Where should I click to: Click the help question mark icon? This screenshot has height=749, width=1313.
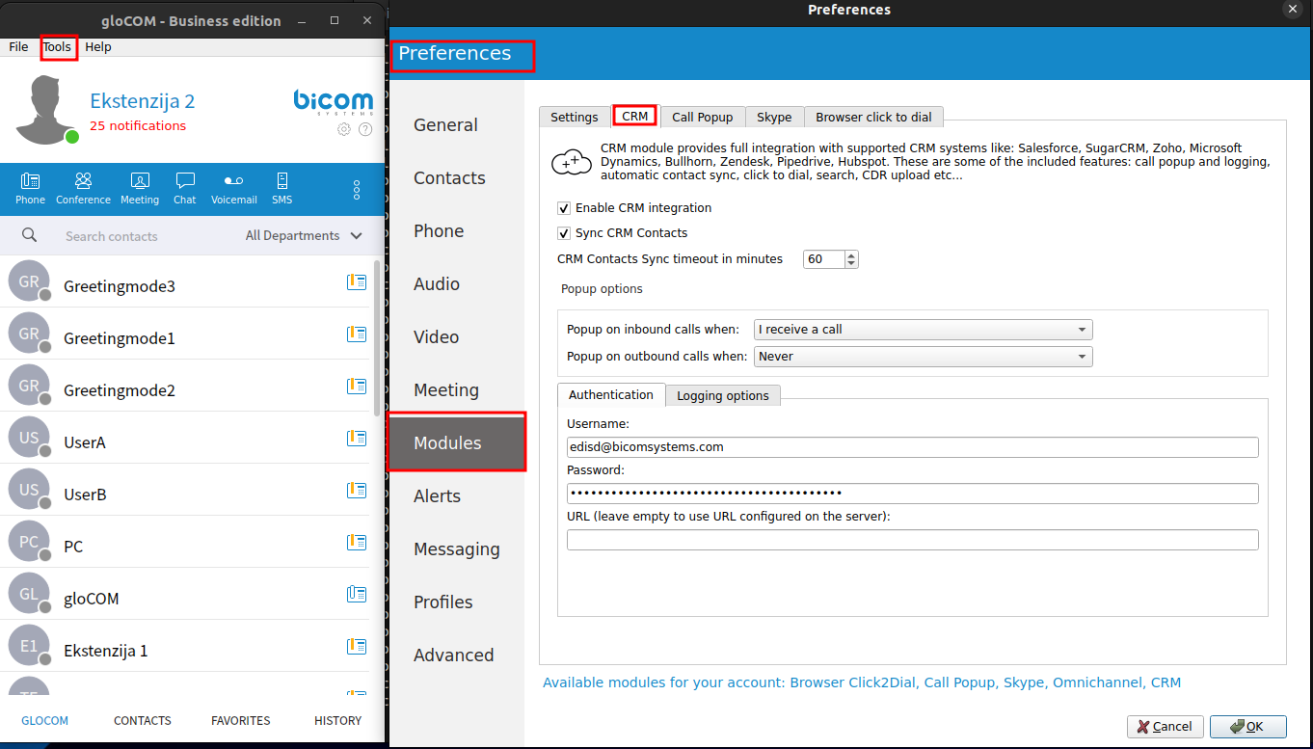(x=365, y=129)
